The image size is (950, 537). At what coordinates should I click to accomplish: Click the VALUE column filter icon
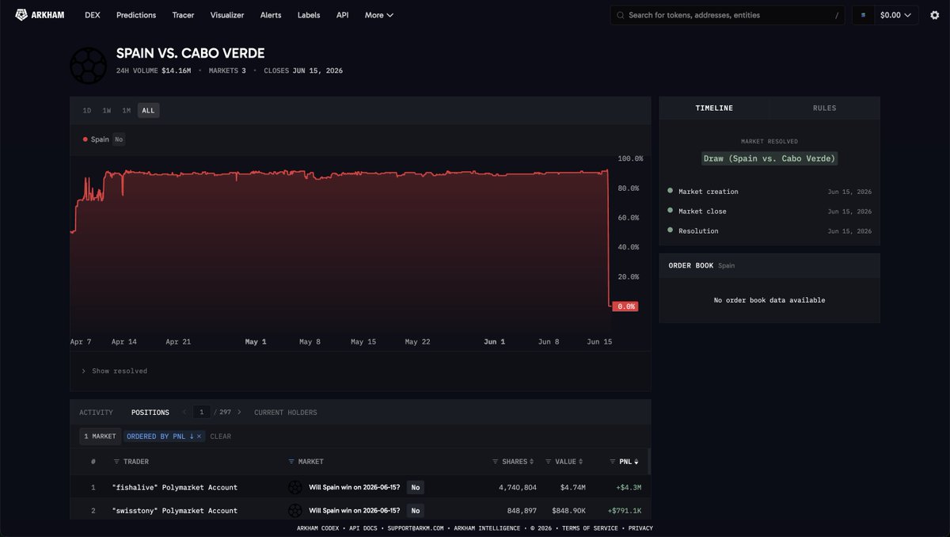coord(549,462)
